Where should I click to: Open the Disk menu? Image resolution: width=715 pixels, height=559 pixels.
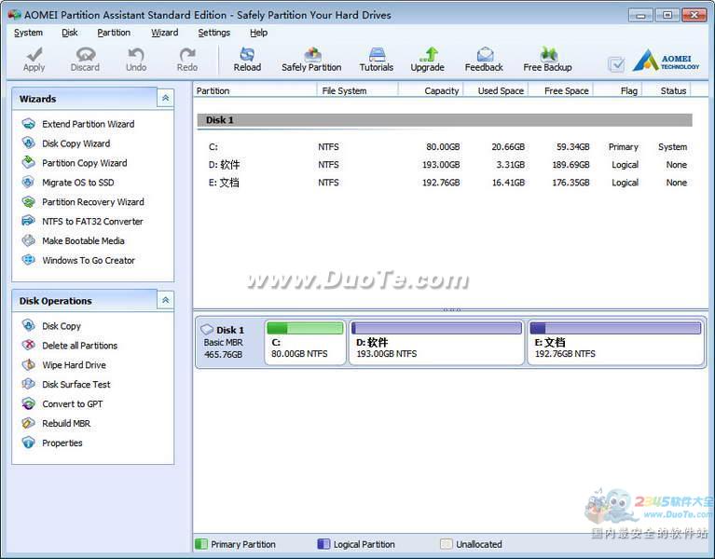pyautogui.click(x=70, y=33)
